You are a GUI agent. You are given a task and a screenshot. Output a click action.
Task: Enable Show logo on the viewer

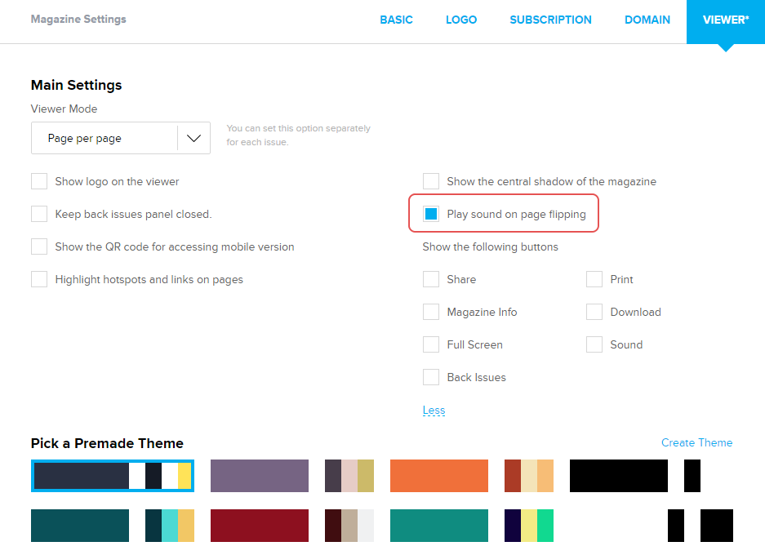(39, 181)
